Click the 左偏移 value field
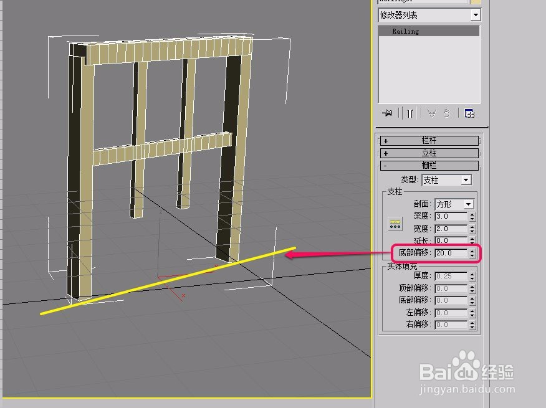This screenshot has width=546, height=408. click(451, 313)
